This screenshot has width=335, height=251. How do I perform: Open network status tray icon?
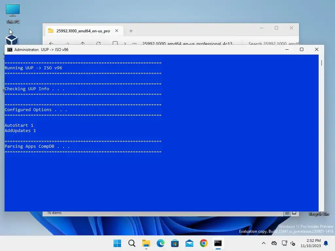pos(284,243)
